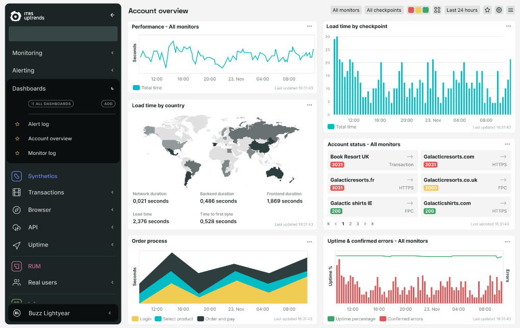Open the RUM section icon
The image size is (520, 328).
pos(16,266)
